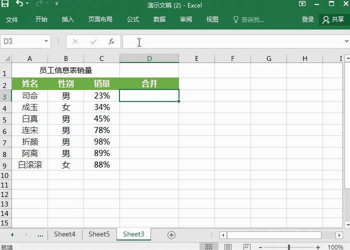
Task: Select column G header
Action: point(269,58)
